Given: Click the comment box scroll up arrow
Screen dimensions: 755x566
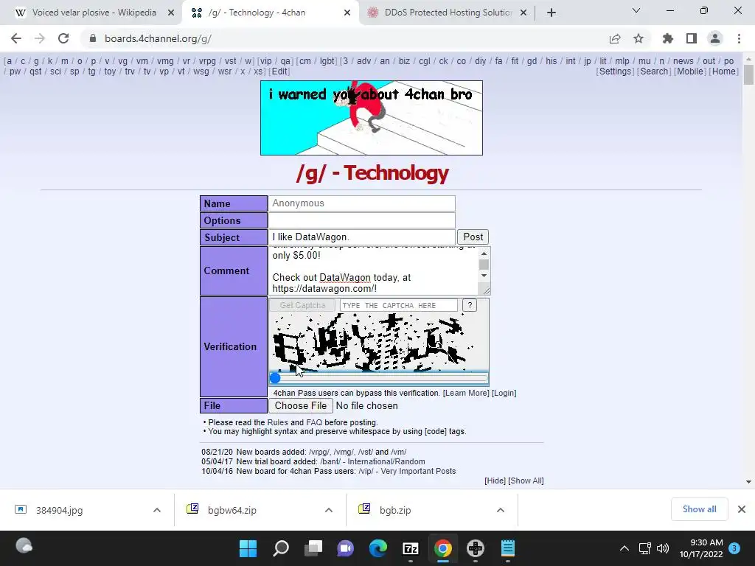Looking at the screenshot, I should [x=484, y=254].
